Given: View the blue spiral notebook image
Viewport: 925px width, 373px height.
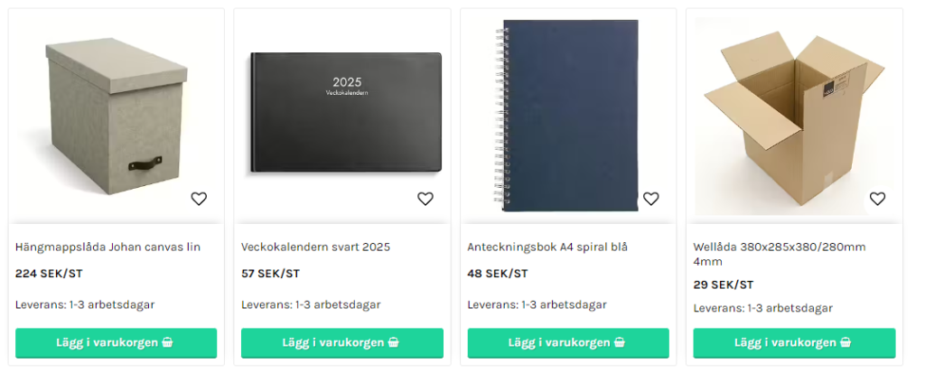Looking at the screenshot, I should tap(567, 116).
